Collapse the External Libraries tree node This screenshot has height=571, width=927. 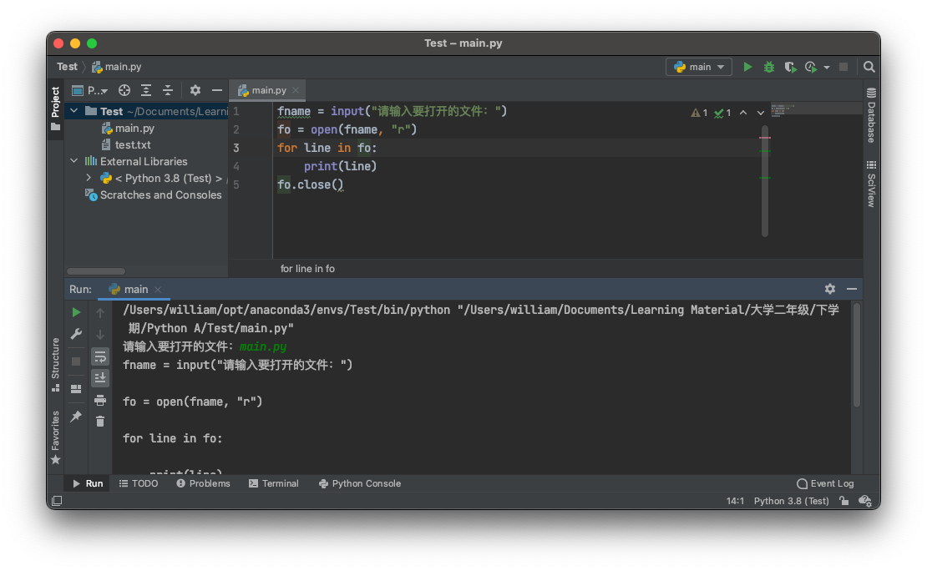coord(74,161)
